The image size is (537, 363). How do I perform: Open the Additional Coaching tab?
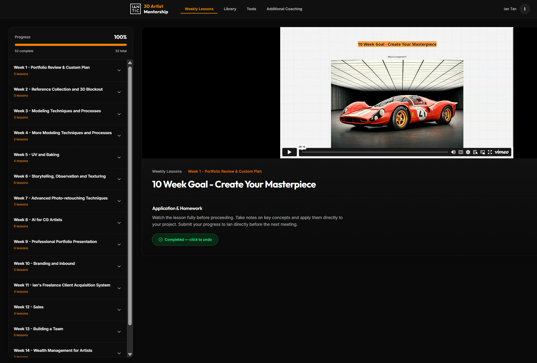[x=284, y=9]
